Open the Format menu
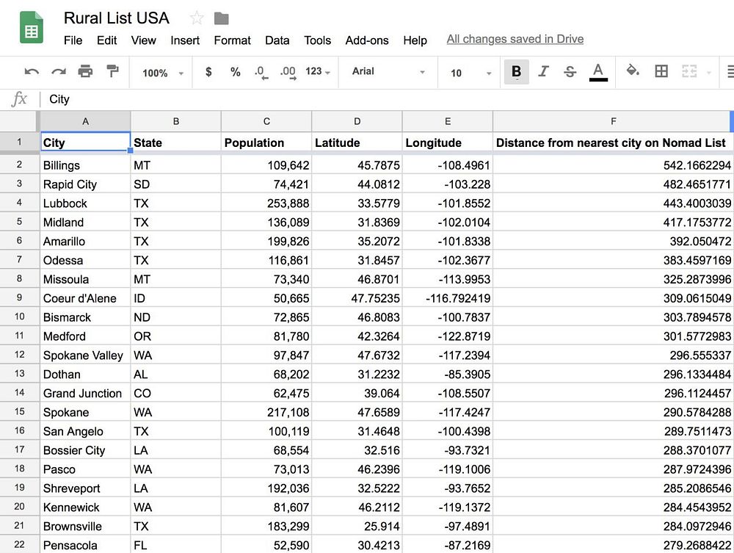This screenshot has height=553, width=734. click(232, 40)
